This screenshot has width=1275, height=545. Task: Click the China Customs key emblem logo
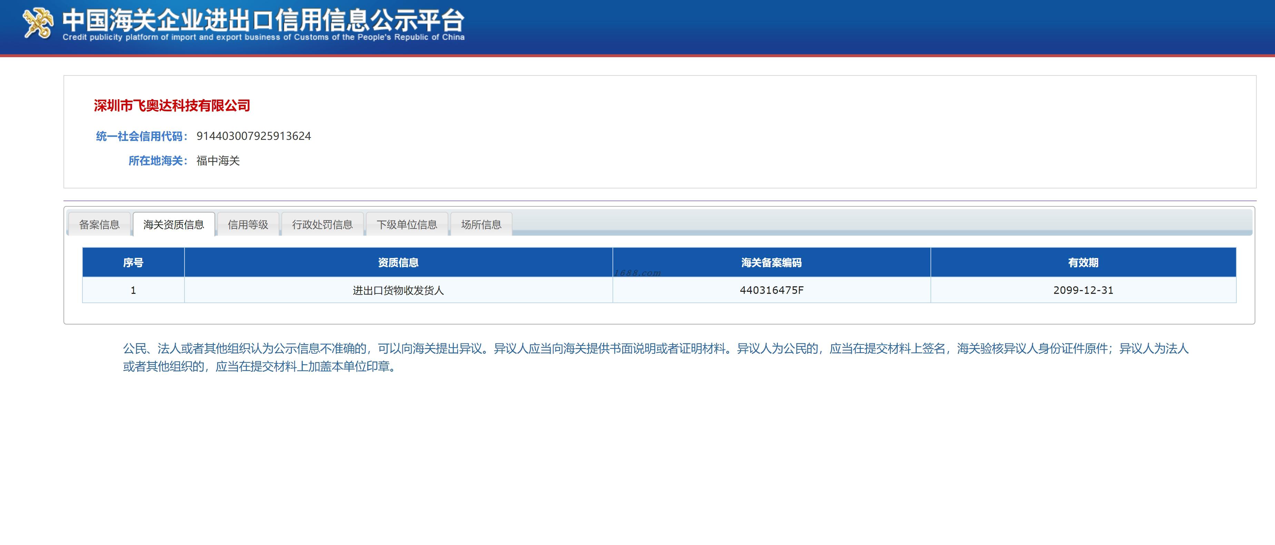click(x=38, y=24)
